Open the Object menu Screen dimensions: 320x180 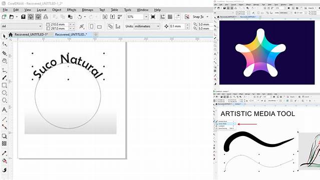[x=57, y=10]
